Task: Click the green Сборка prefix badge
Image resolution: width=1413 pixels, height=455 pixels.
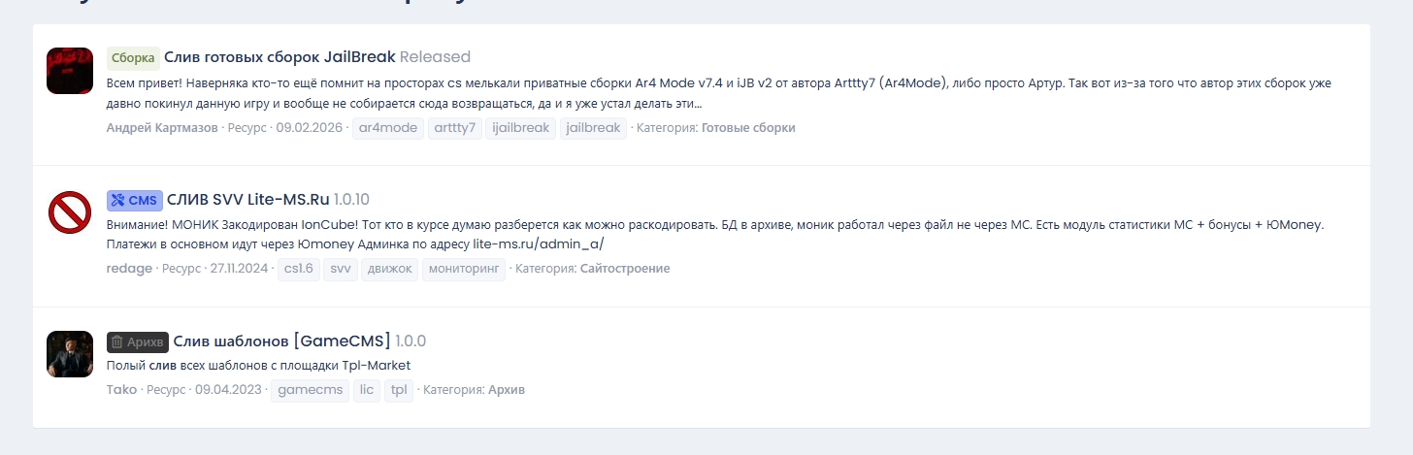Action: click(133, 57)
